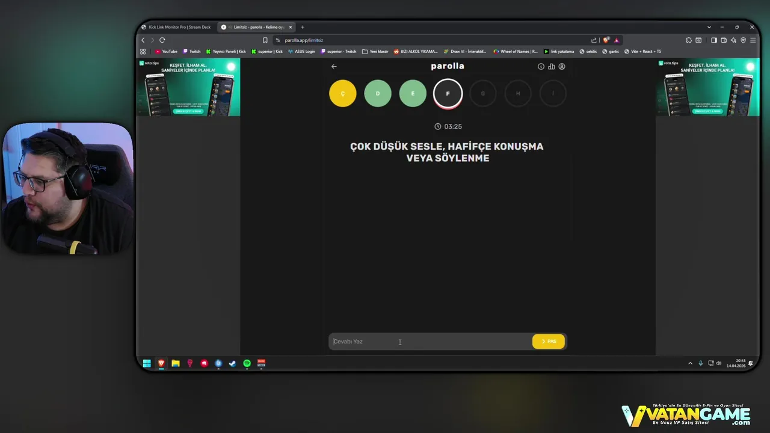Open the Brave Shields lion icon
Screen dimensions: 770x433
tap(606, 40)
